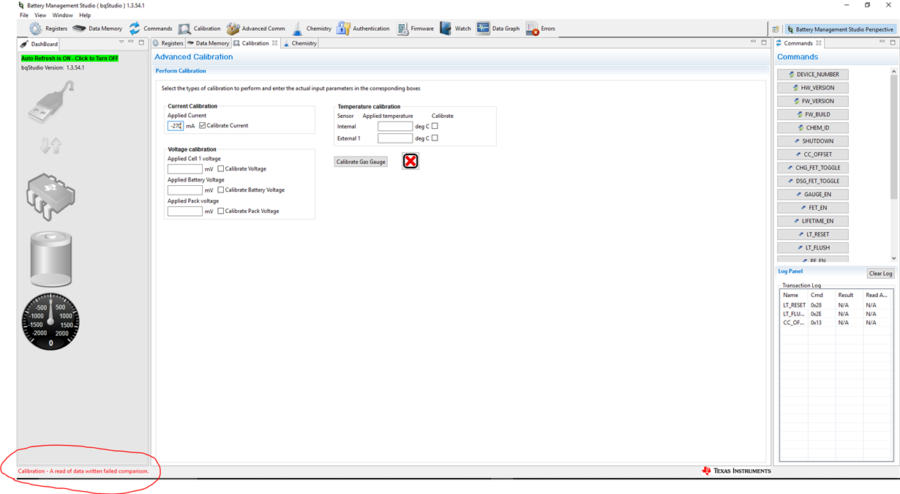This screenshot has height=494, width=900.
Task: Click the USB adapter icon in DashBoard
Action: tap(50, 101)
